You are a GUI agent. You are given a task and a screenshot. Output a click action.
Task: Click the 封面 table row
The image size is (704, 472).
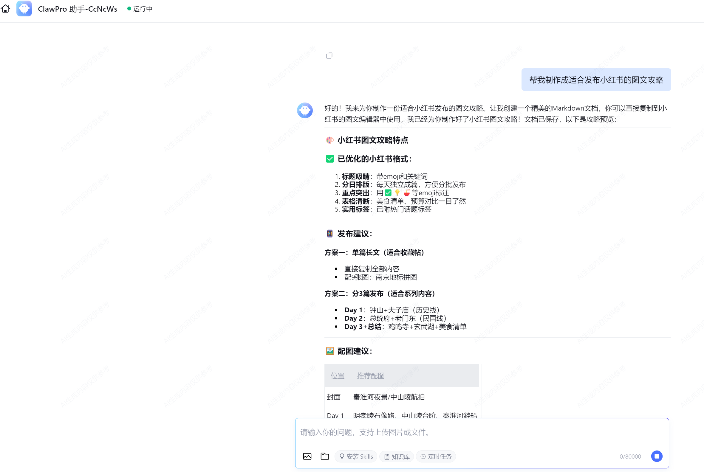click(333, 397)
